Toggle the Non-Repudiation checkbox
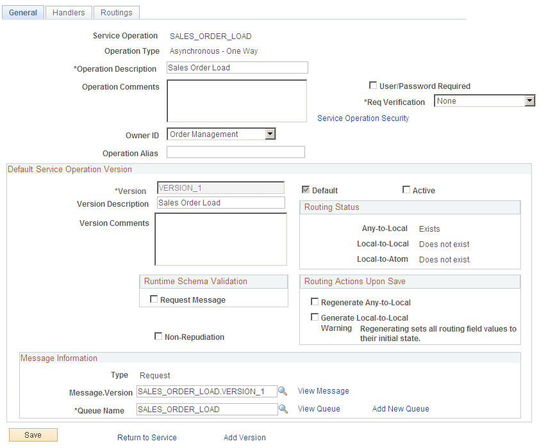This screenshot has width=546, height=448. point(158,337)
